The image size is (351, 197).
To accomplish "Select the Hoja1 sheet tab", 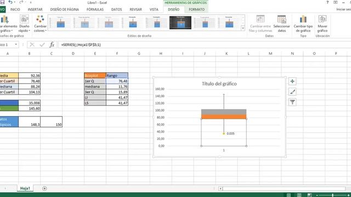I will [x=25, y=188].
